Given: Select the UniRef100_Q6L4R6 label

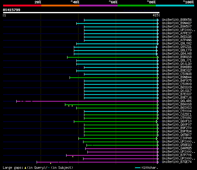Looking at the screenshot, I should point(177,101).
